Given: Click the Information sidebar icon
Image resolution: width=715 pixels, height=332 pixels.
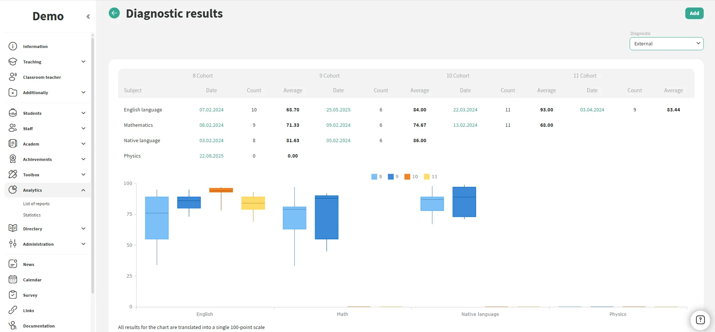Looking at the screenshot, I should coord(13,47).
